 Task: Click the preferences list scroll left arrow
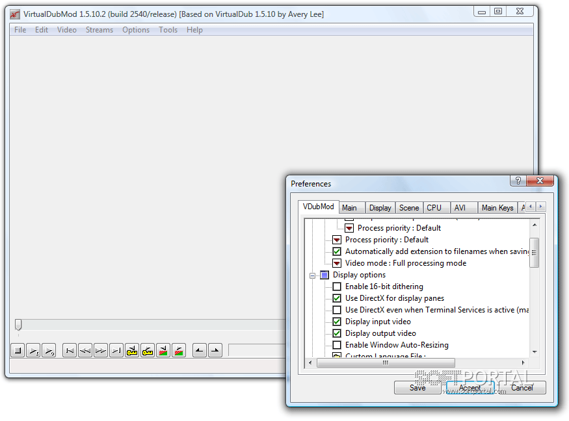tap(310, 363)
